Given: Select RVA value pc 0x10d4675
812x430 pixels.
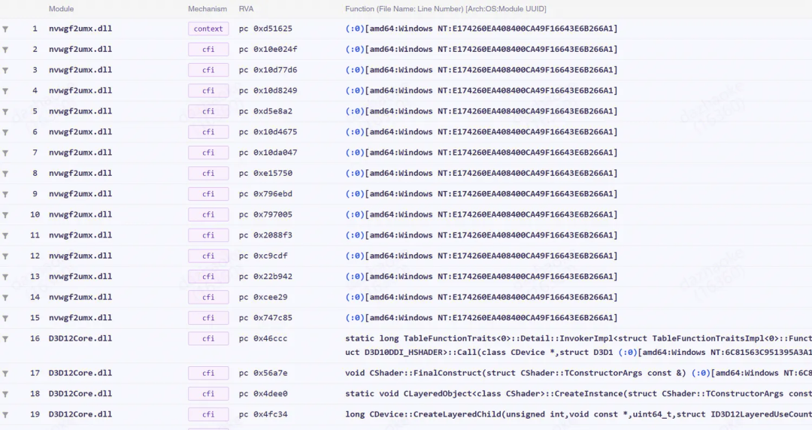Looking at the screenshot, I should coord(268,132).
